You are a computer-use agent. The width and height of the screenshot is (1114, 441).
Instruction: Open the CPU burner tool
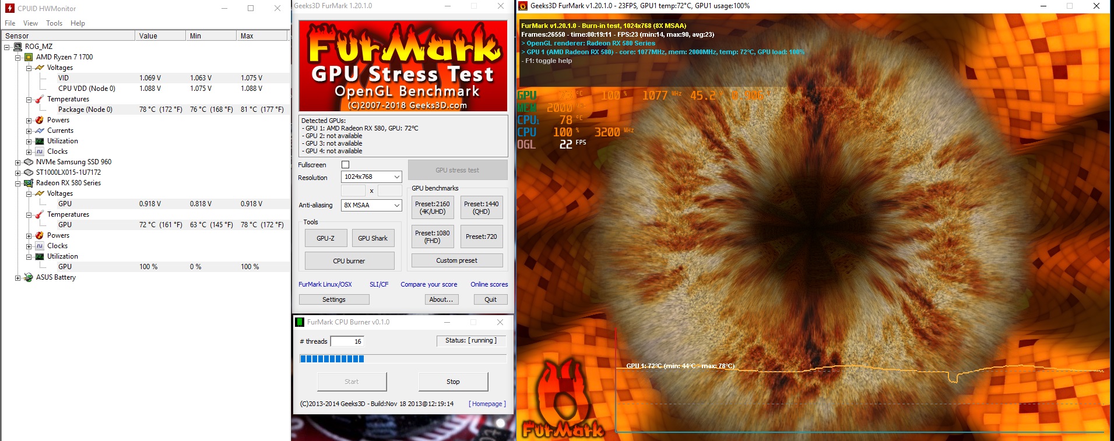click(x=349, y=261)
